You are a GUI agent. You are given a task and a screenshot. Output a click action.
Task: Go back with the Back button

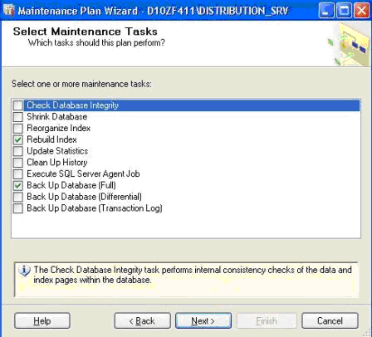tap(142, 321)
